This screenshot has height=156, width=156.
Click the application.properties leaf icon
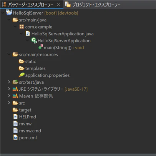click(x=22, y=75)
